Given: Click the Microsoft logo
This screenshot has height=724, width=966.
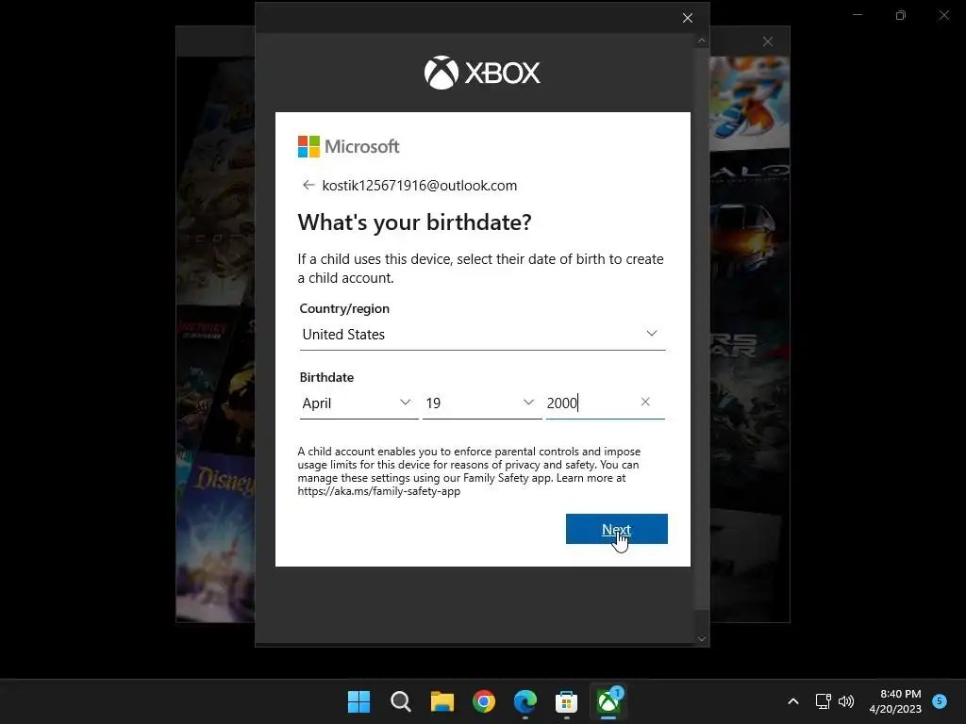Looking at the screenshot, I should (x=349, y=146).
